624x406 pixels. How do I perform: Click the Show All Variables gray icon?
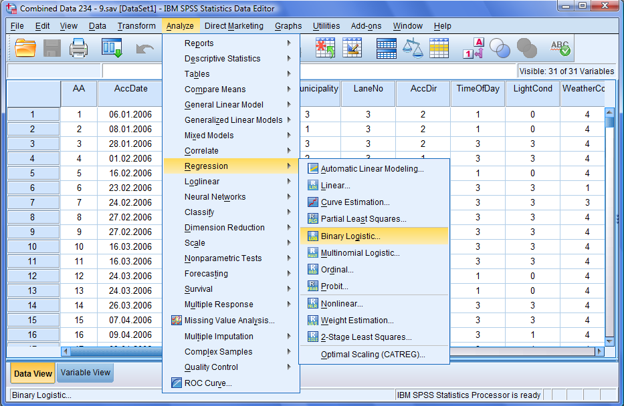pyautogui.click(x=526, y=49)
